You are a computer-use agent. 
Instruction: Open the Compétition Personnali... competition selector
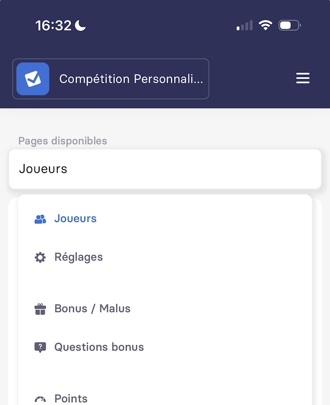pos(111,79)
